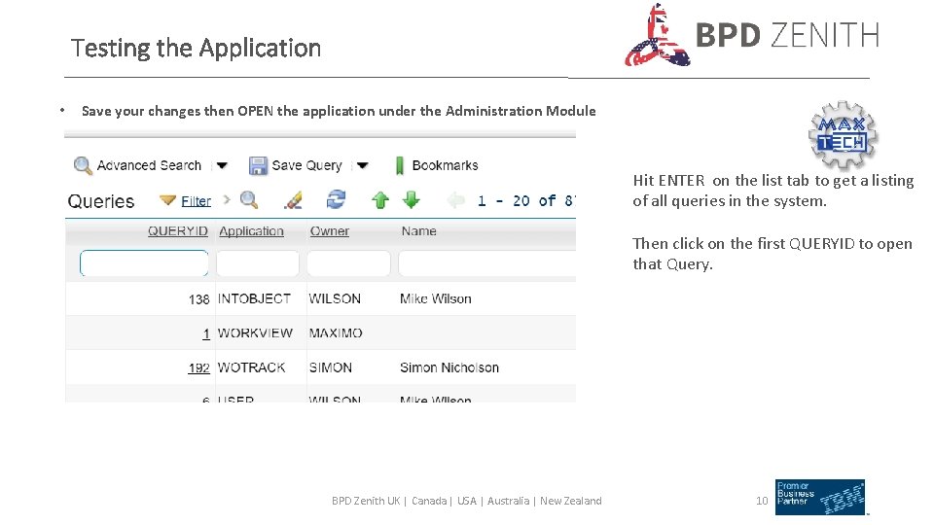Sort by the QUERYID column header
Viewport: 934px width, 525px height.
pyautogui.click(x=177, y=231)
